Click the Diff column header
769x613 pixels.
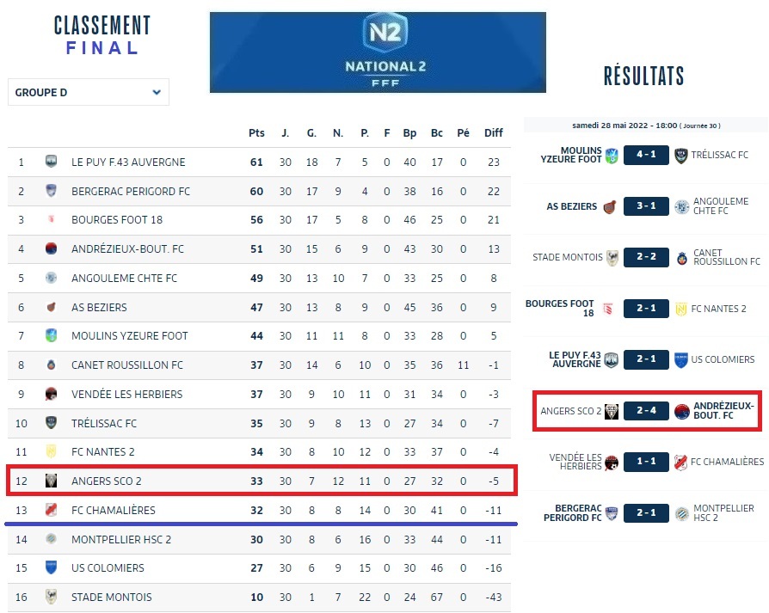(x=493, y=133)
